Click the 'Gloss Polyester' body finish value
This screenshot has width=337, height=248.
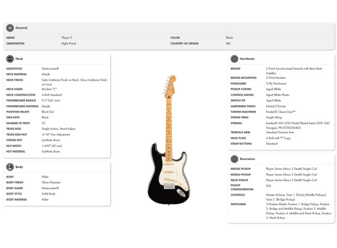click(51, 182)
